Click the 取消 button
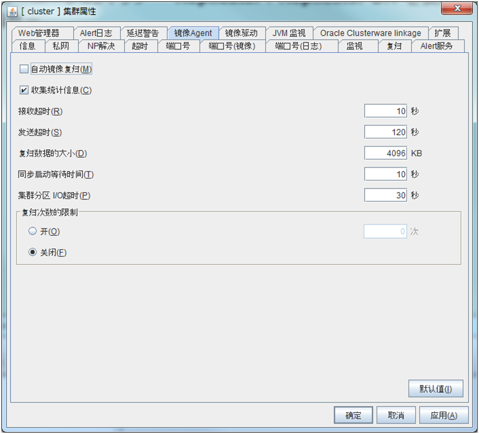This screenshot has width=479, height=434. coord(396,415)
